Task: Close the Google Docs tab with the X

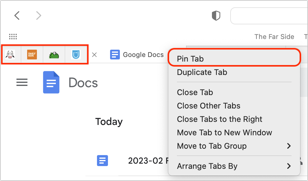Action: [x=95, y=55]
